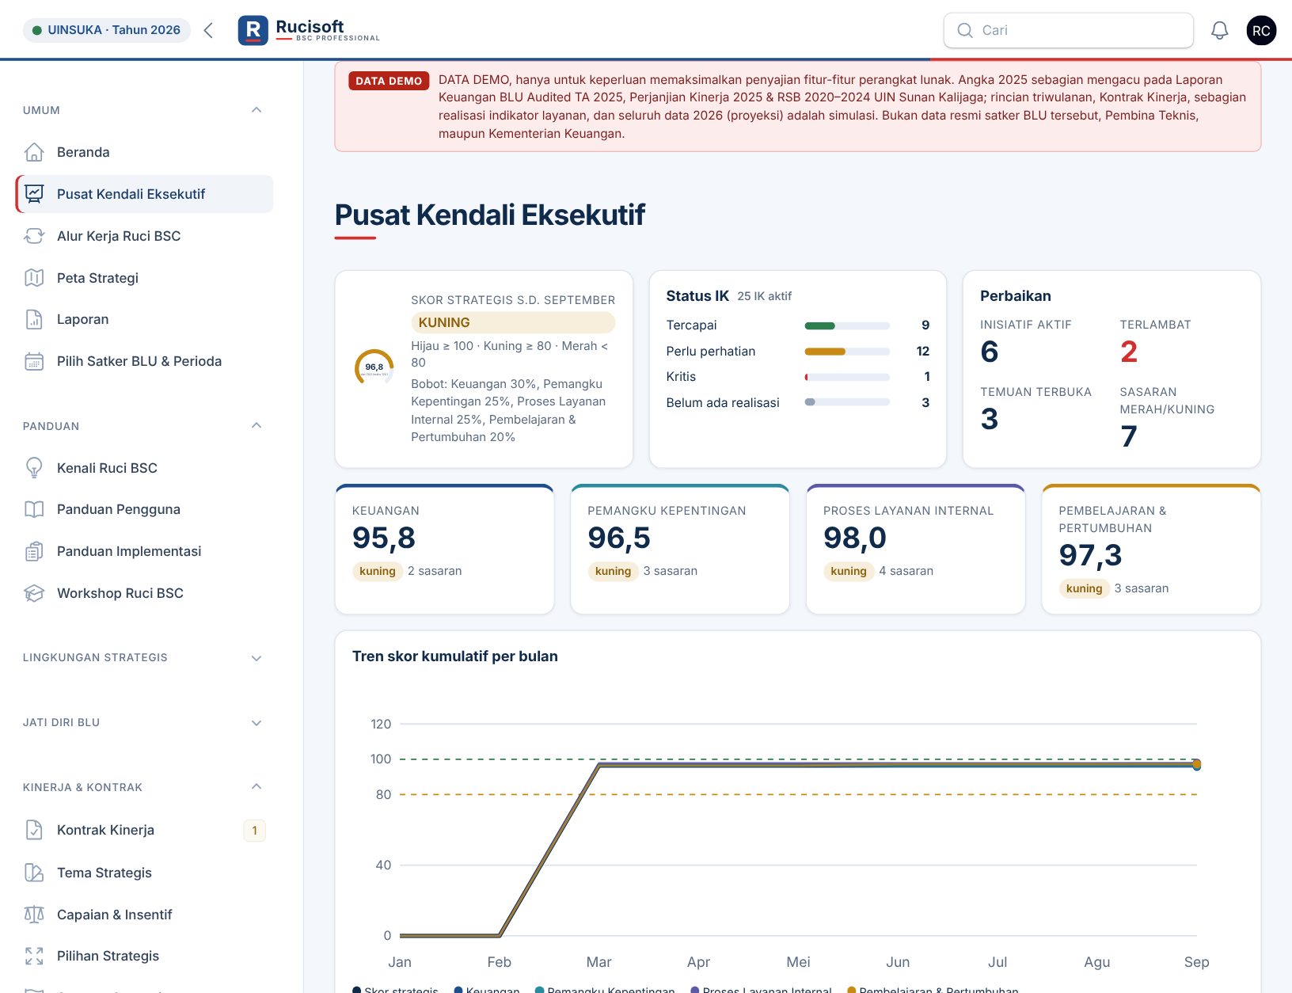Open the PEMBELAJARAN & PERTUMBUHAN 97,3 card
The height and width of the screenshot is (993, 1292).
(1151, 549)
